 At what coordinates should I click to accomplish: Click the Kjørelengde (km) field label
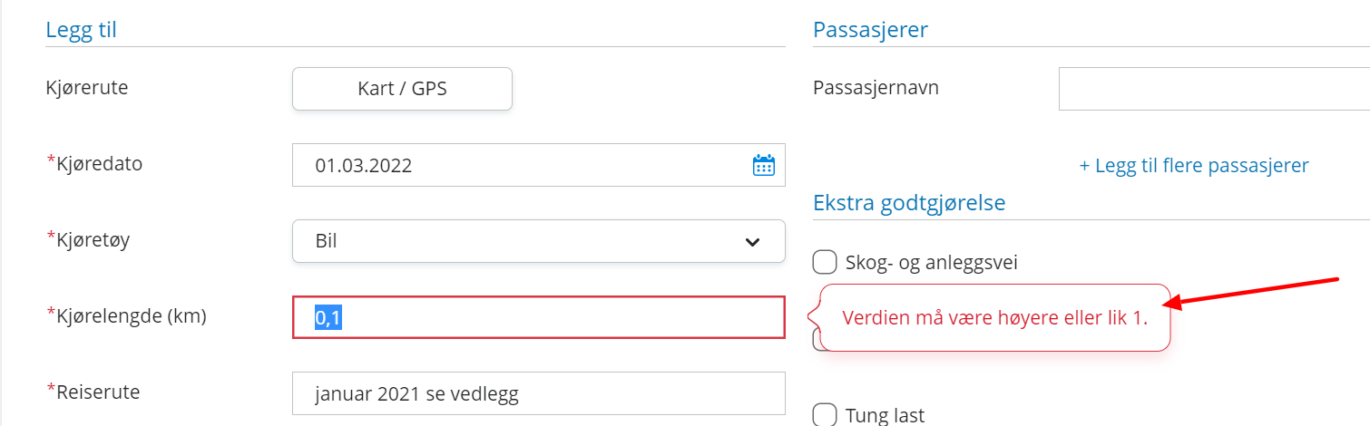126,316
